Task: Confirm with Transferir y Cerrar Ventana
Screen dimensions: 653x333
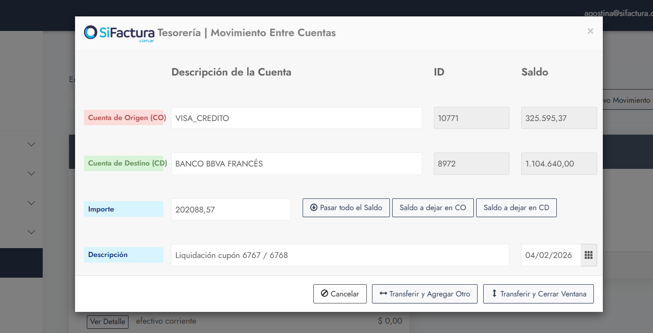Action: 538,294
